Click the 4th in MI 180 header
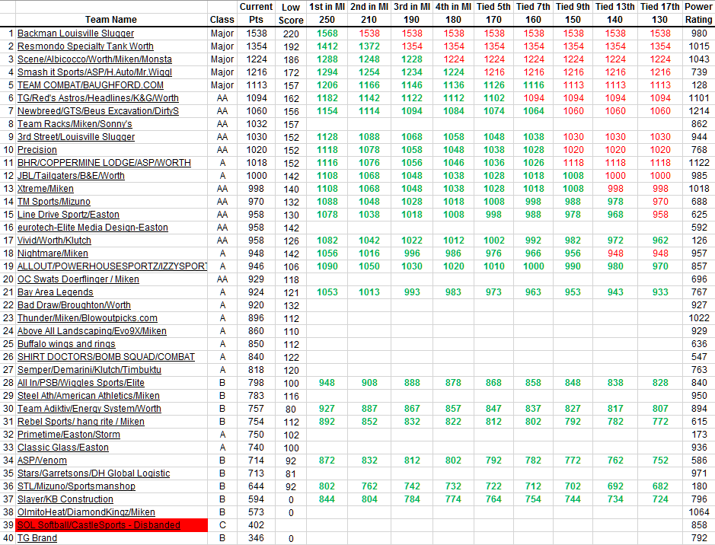Viewport: 715px width, 545px height. (x=453, y=13)
